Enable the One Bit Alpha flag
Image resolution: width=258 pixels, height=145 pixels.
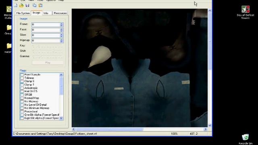click(22, 115)
